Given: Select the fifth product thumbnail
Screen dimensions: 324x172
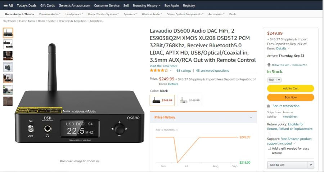Looking at the screenshot, I should [8, 79].
